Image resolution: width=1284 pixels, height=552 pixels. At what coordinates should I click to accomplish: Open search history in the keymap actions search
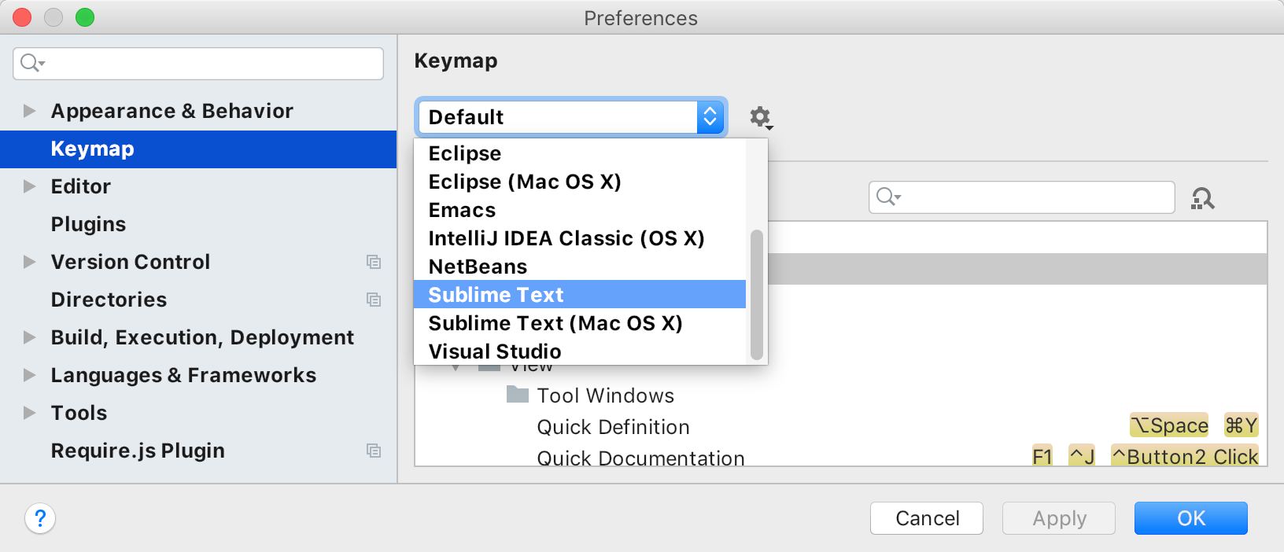tap(888, 197)
